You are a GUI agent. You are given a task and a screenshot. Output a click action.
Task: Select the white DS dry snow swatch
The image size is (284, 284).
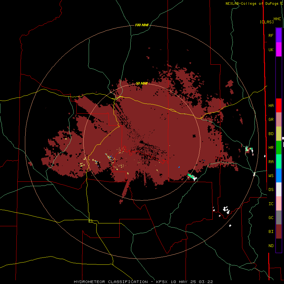279,189
